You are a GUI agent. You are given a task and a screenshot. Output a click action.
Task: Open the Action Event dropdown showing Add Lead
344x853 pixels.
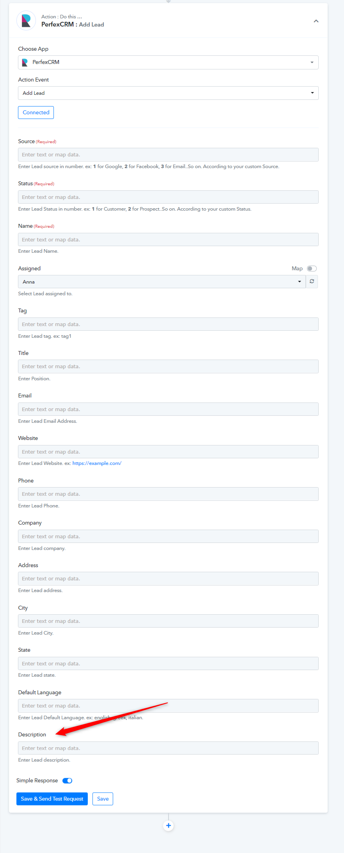[x=168, y=93]
